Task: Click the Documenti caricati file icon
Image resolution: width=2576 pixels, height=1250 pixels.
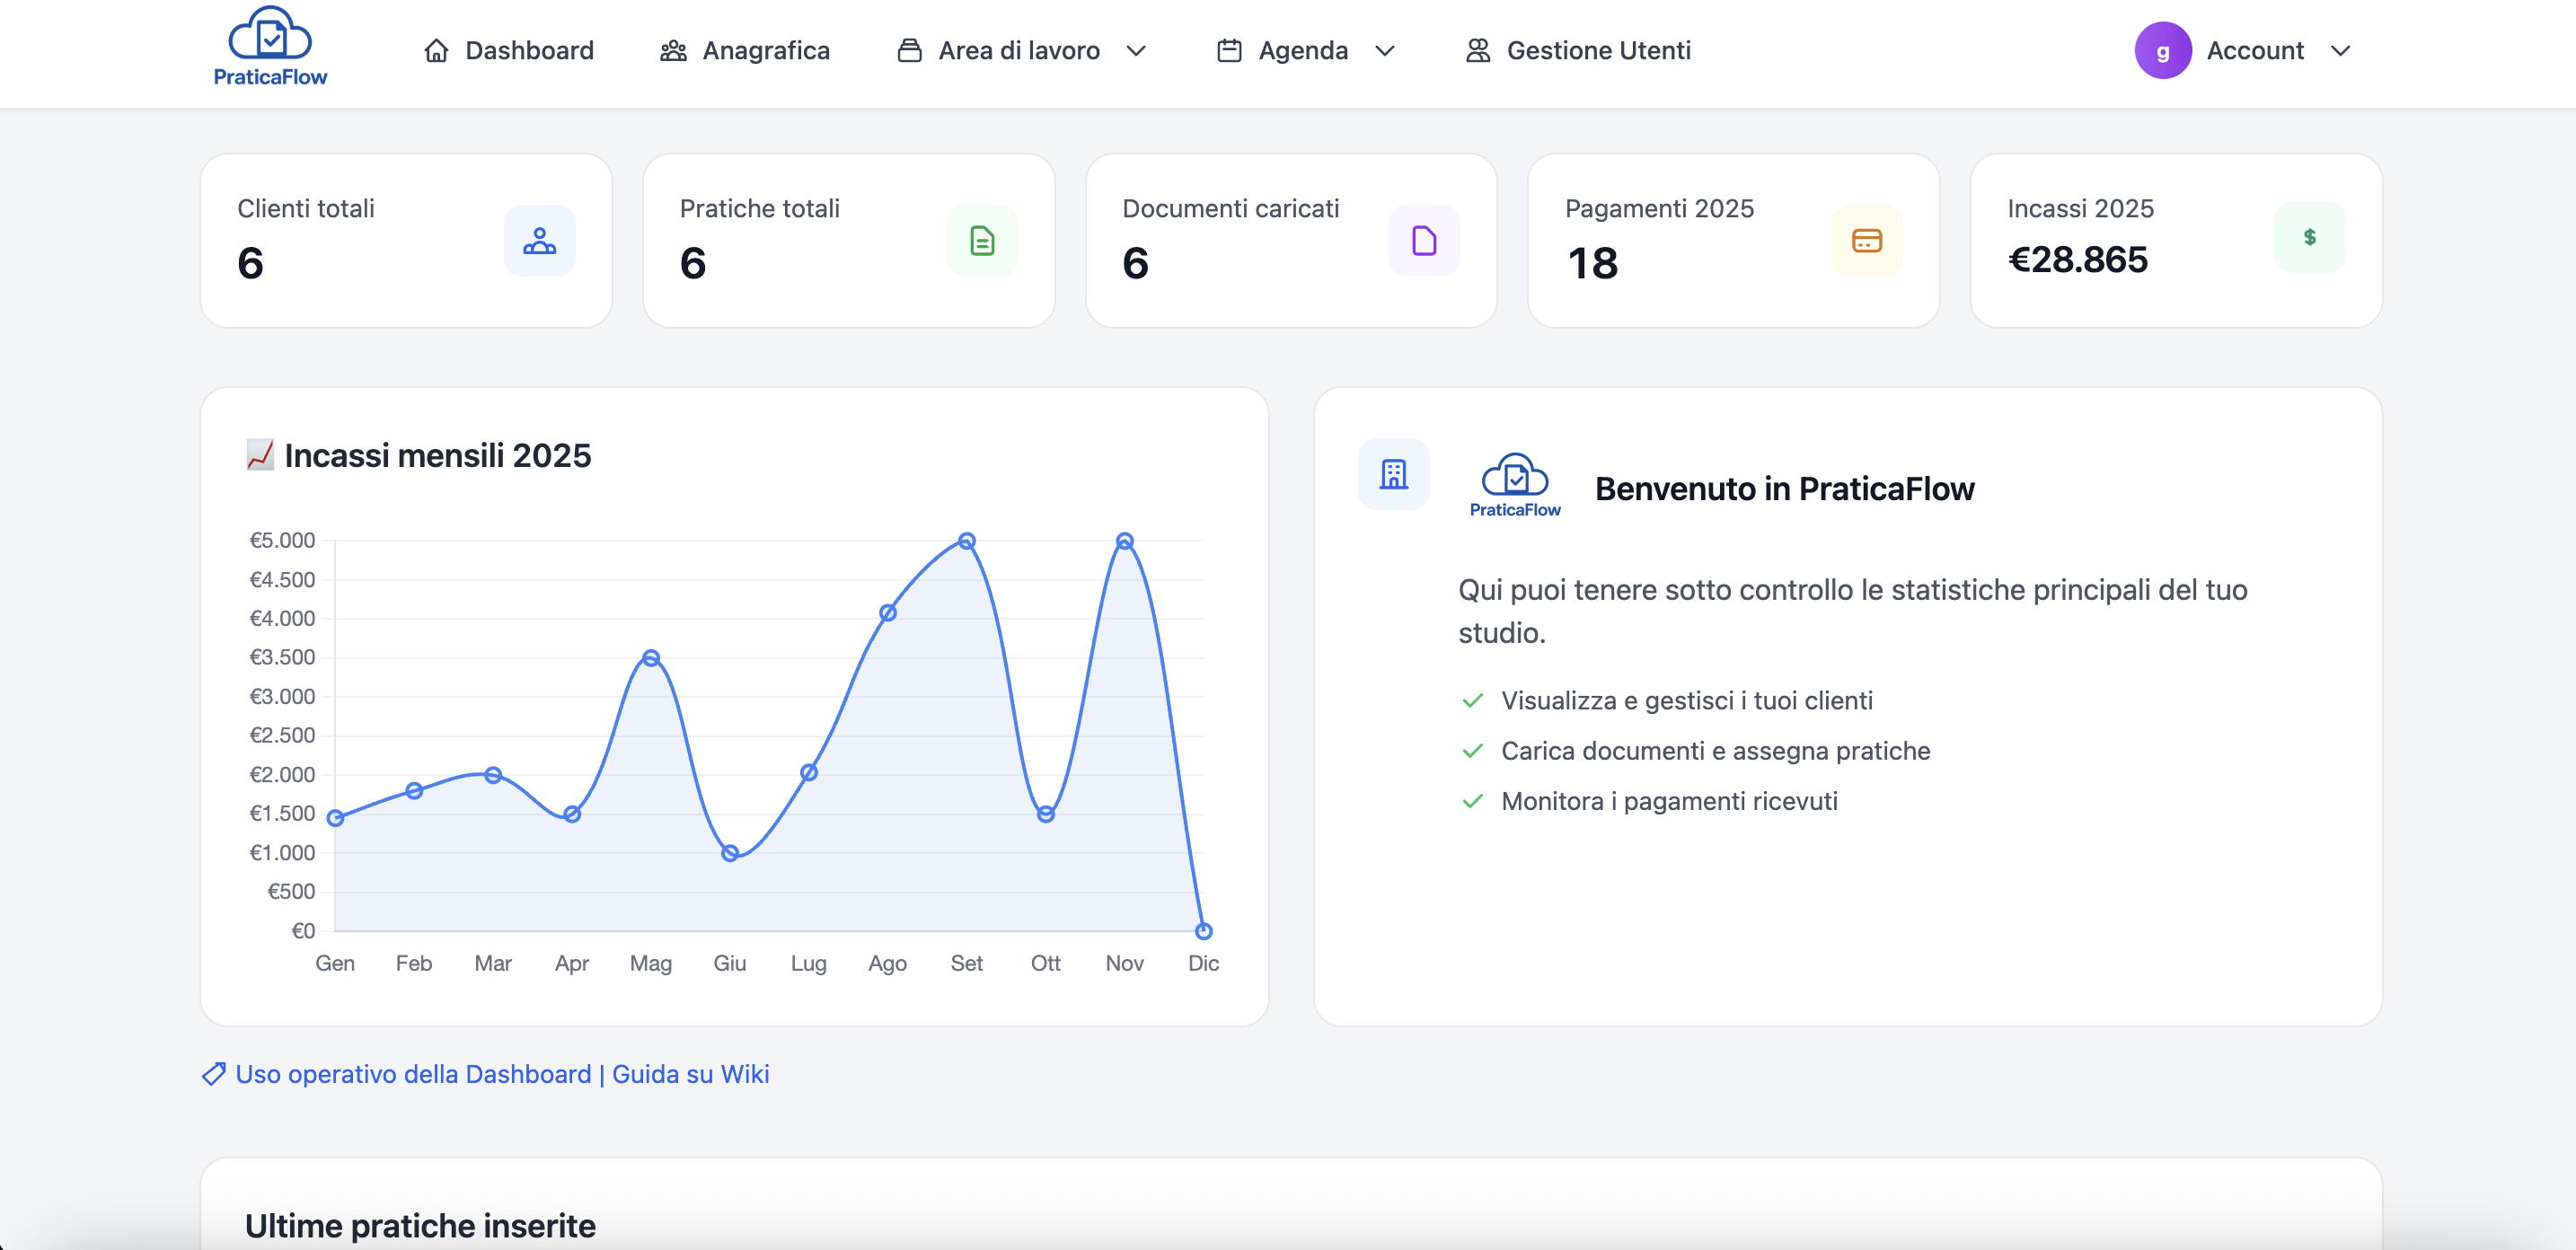Action: point(1424,241)
